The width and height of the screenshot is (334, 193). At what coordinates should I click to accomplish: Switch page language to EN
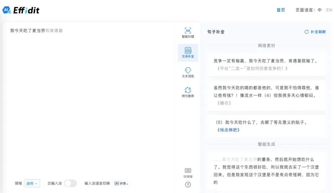(329, 10)
